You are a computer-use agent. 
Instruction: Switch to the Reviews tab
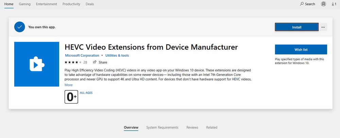(x=192, y=128)
